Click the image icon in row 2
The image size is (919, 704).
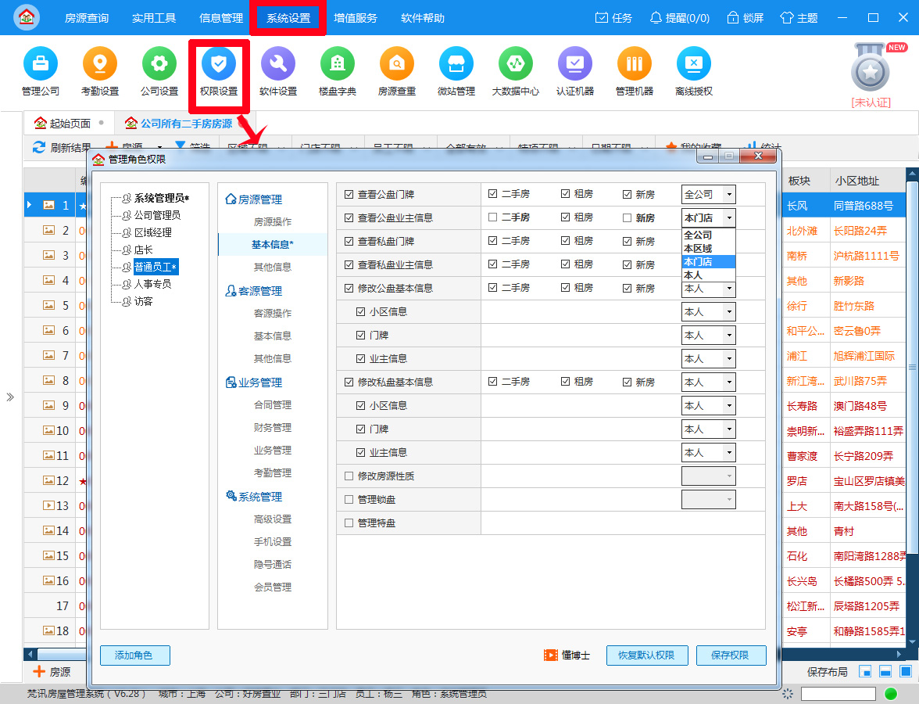coord(48,230)
